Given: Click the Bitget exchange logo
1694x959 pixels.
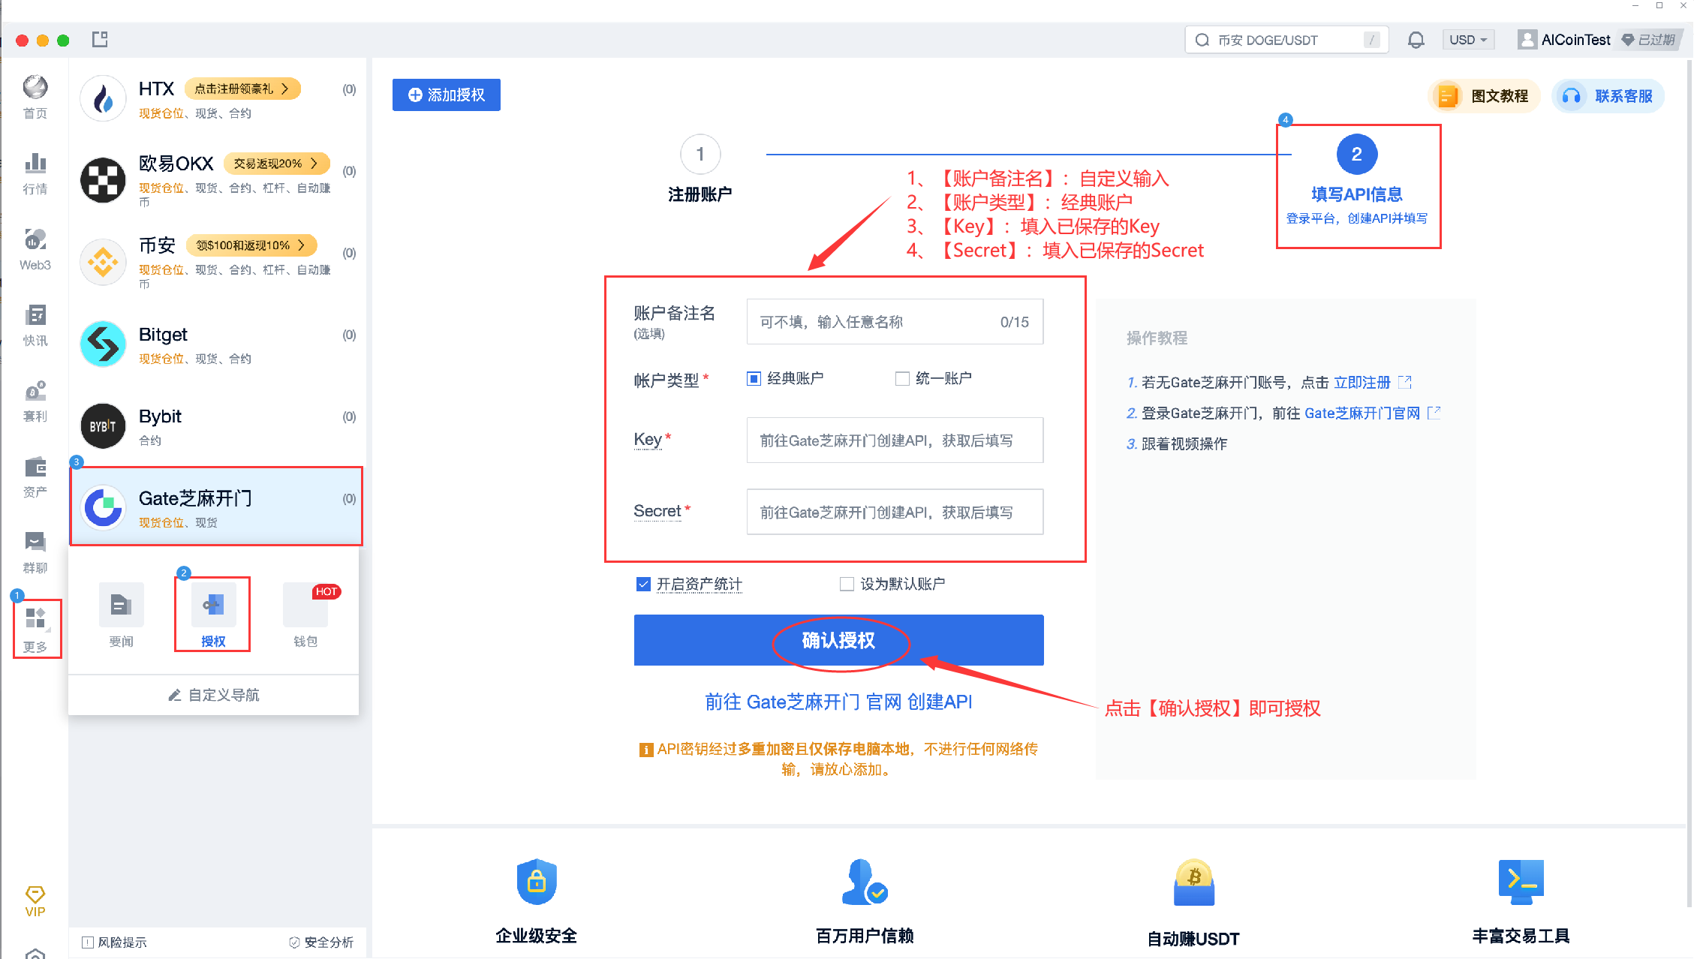Looking at the screenshot, I should pyautogui.click(x=103, y=344).
